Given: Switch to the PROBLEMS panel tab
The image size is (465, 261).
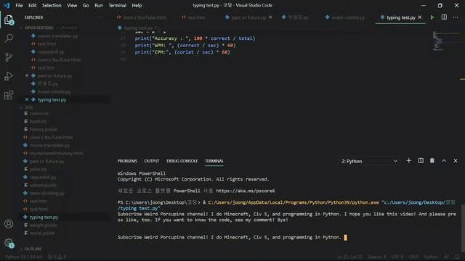Looking at the screenshot, I should click(127, 161).
